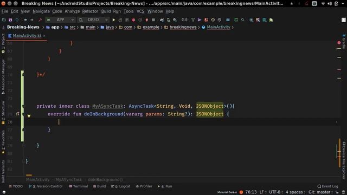Open the Navigate menu
The height and width of the screenshot is (195, 347).
coord(41,11)
